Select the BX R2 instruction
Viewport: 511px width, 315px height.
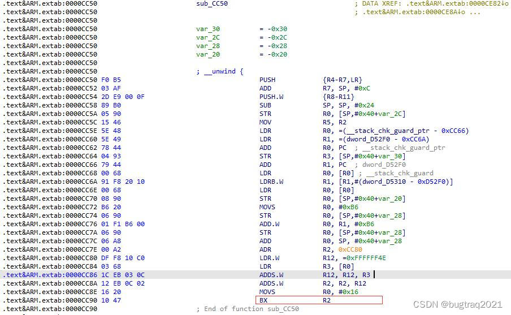(x=319, y=300)
